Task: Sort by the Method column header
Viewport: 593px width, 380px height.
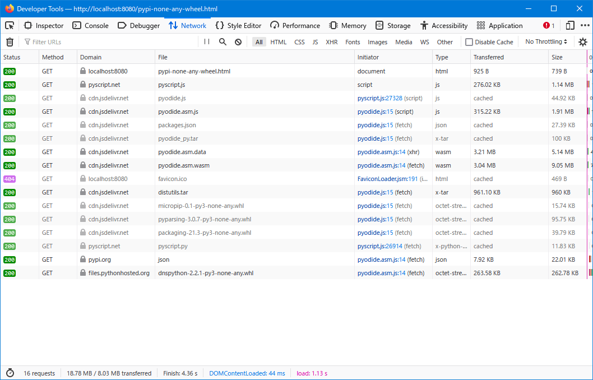Action: (x=58, y=57)
